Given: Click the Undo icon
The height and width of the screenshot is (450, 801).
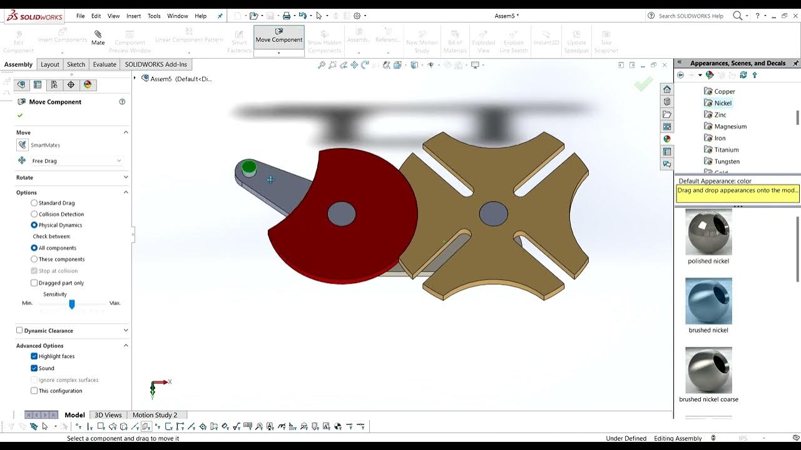Looking at the screenshot, I should [302, 16].
